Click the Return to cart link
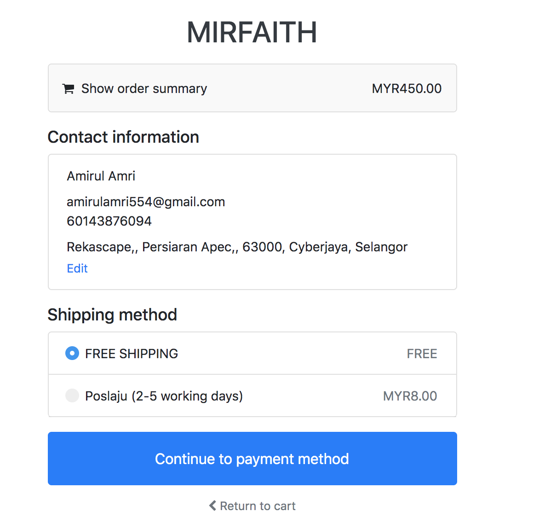Image resolution: width=539 pixels, height=523 pixels. click(x=258, y=506)
